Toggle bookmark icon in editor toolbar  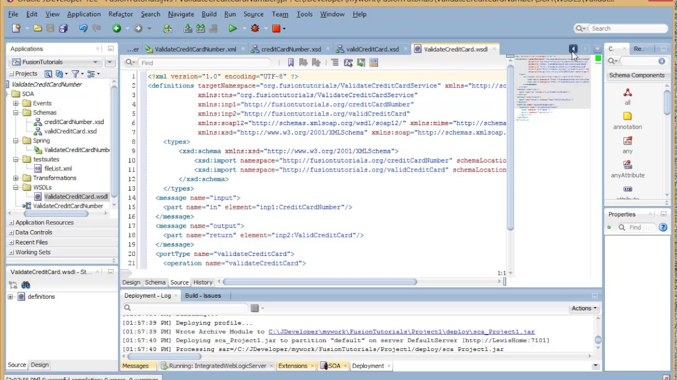tap(291, 62)
